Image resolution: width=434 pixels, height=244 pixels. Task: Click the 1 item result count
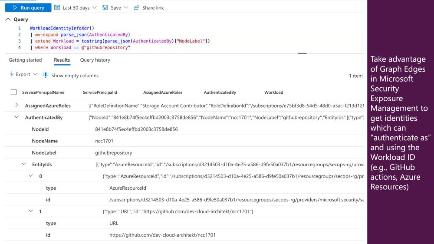356,76
